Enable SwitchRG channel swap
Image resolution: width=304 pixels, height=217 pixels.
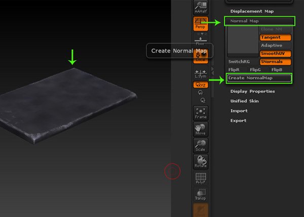click(243, 62)
